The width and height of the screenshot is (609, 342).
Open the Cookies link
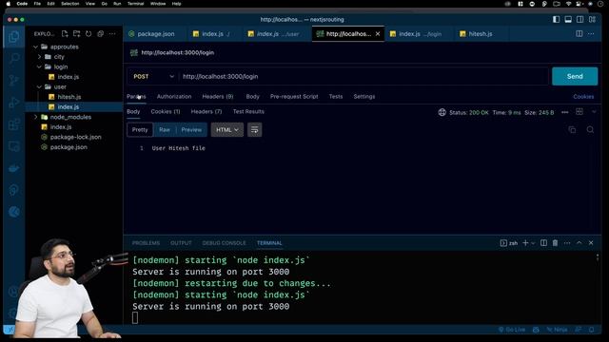click(583, 97)
